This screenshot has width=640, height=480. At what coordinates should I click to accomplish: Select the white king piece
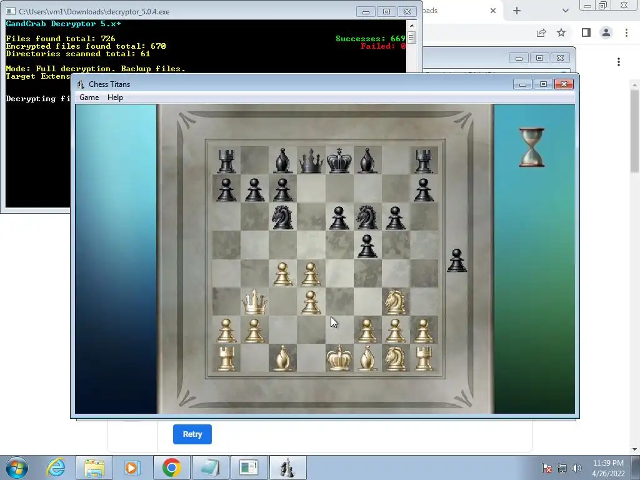(x=339, y=358)
